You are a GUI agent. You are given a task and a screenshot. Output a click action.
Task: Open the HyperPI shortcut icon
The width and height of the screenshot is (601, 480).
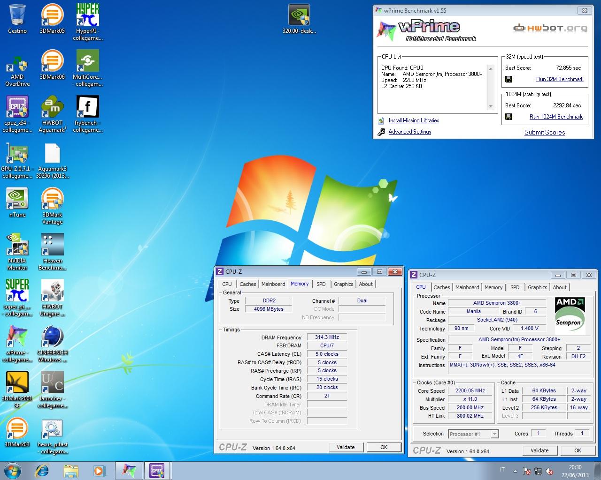point(88,21)
